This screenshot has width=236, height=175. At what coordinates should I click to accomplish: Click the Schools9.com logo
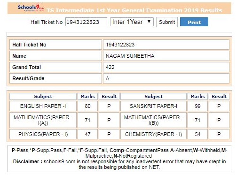click(31, 8)
